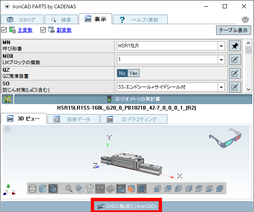Click the XYZ axis orientation triad

pos(9,190)
